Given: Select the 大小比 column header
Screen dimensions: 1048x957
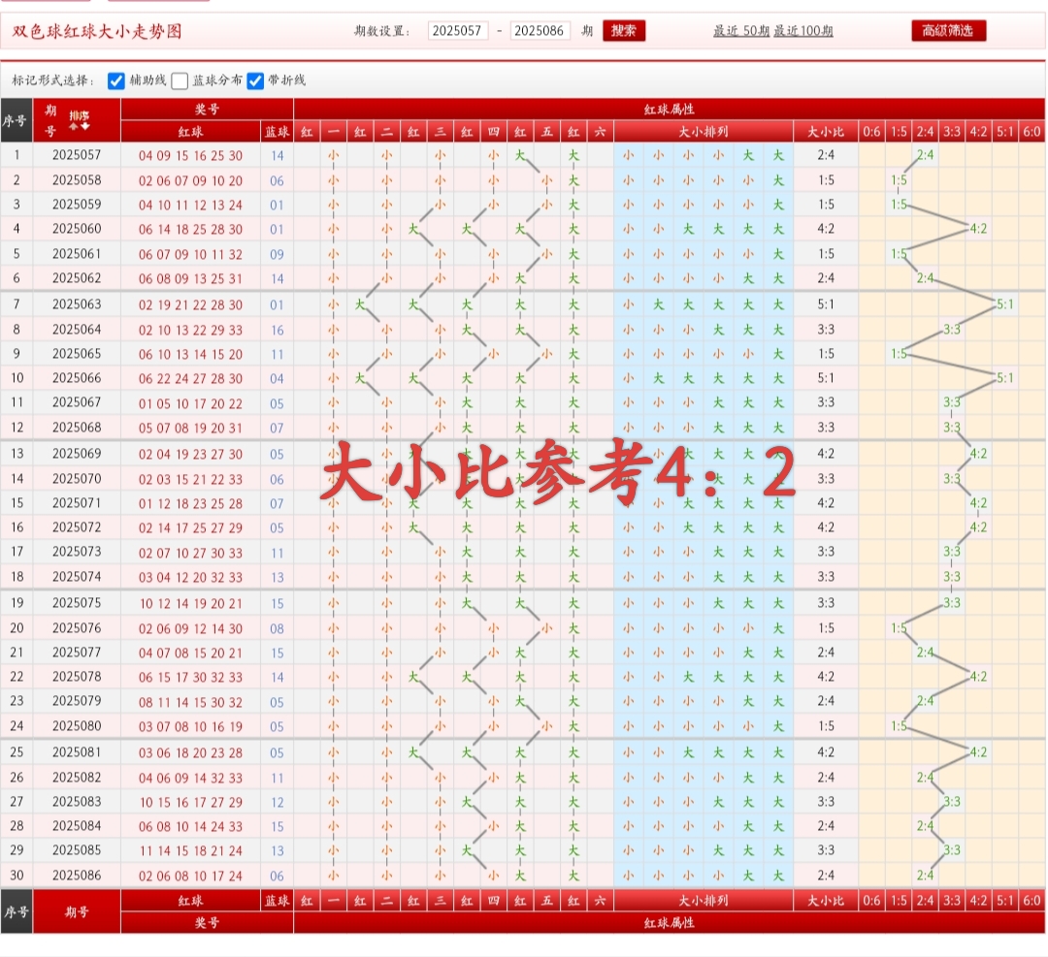Looking at the screenshot, I should [826, 130].
